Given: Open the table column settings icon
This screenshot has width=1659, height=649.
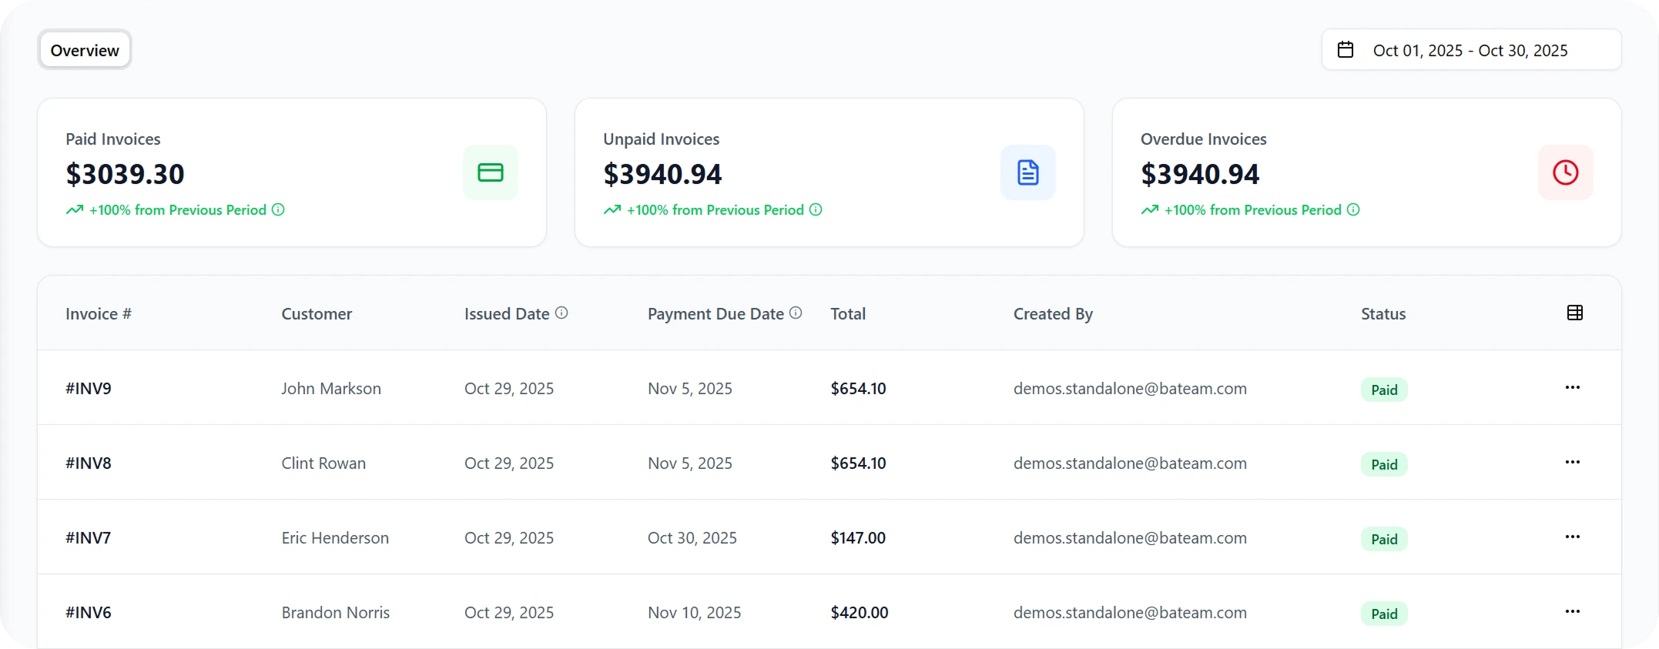Looking at the screenshot, I should click(x=1575, y=313).
